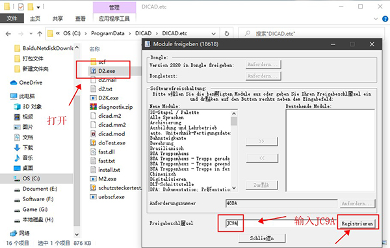Select the fast.txt file icon
The image size is (390, 248).
[x=93, y=161]
